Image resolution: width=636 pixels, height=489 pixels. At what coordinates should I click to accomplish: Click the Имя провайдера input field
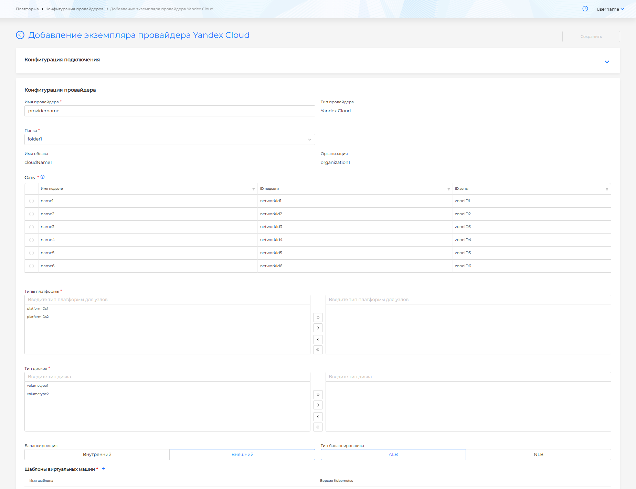[x=170, y=111]
